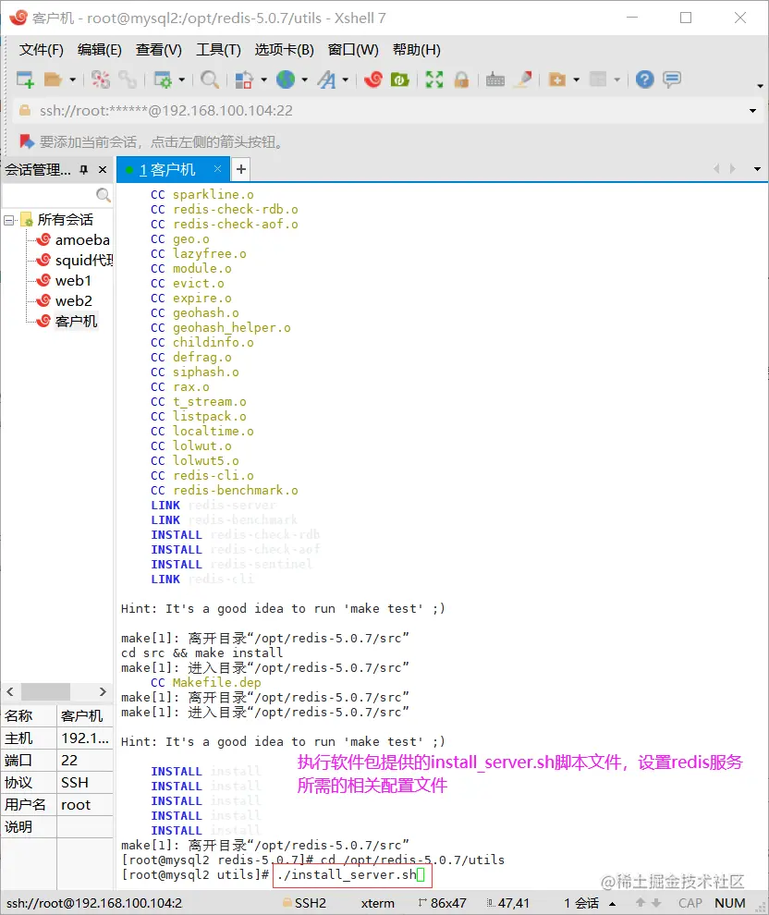This screenshot has width=769, height=915.
Task: Open the tab list dropdown arrow
Action: [x=757, y=169]
